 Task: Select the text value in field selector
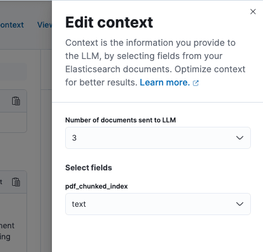79,204
